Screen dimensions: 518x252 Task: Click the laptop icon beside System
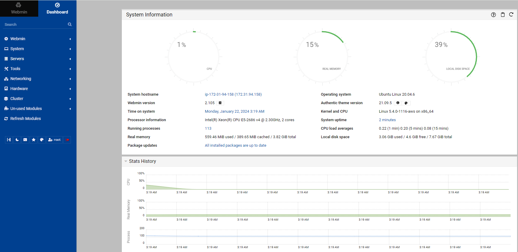(6, 49)
